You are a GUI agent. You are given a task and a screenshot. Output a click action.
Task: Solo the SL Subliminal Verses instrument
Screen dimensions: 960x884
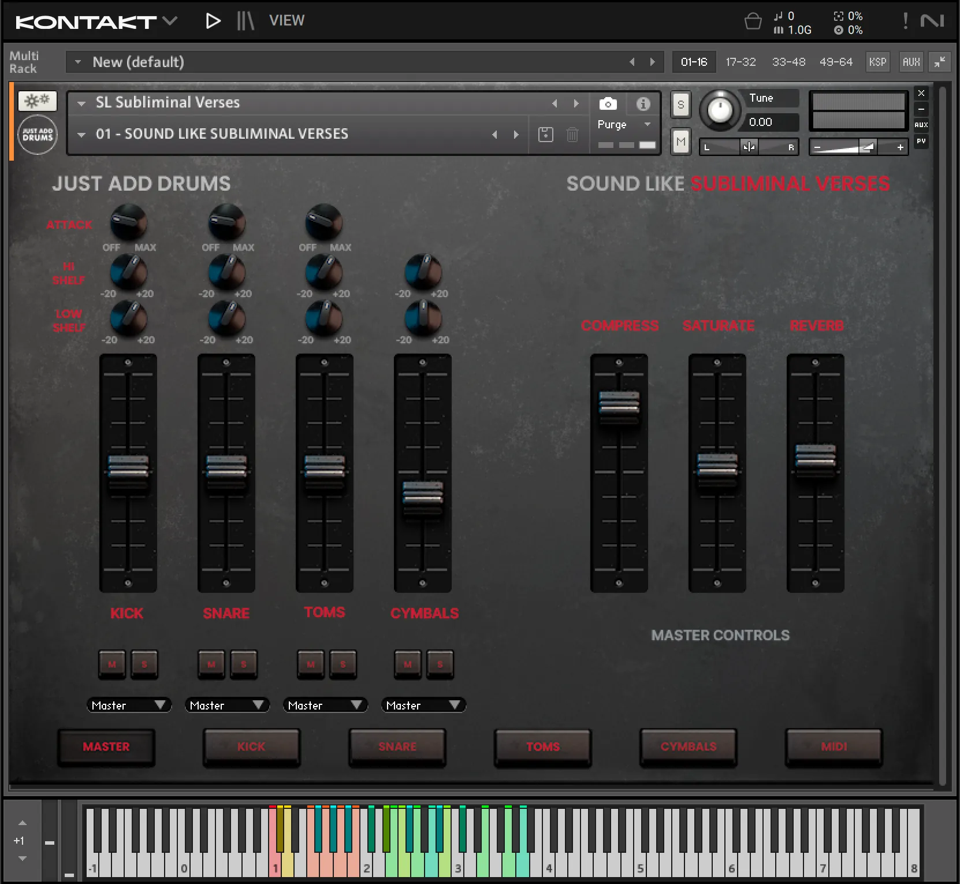coord(680,105)
